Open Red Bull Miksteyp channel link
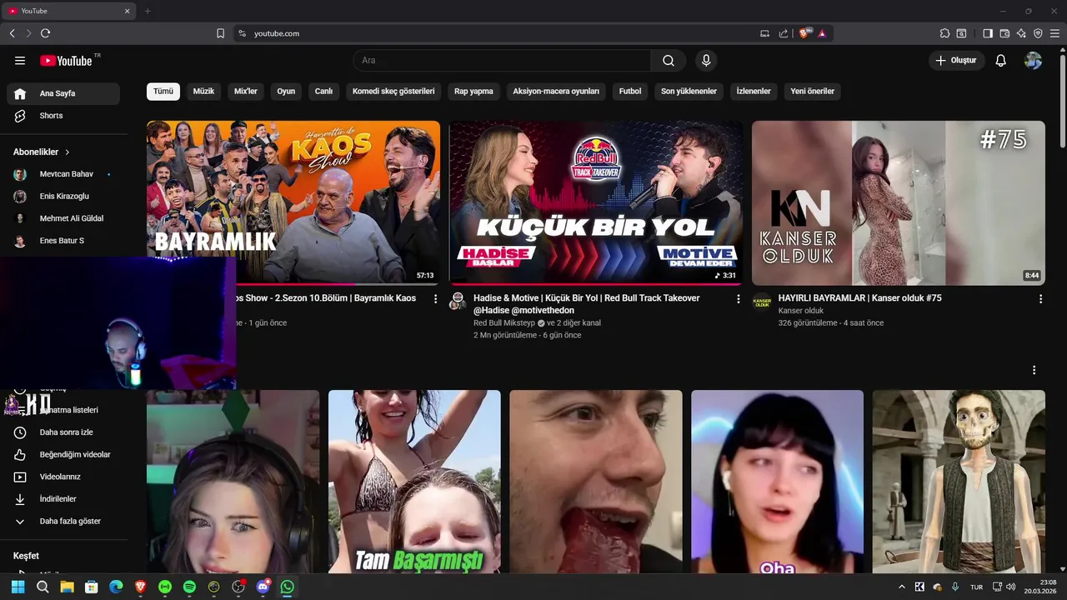 [503, 323]
